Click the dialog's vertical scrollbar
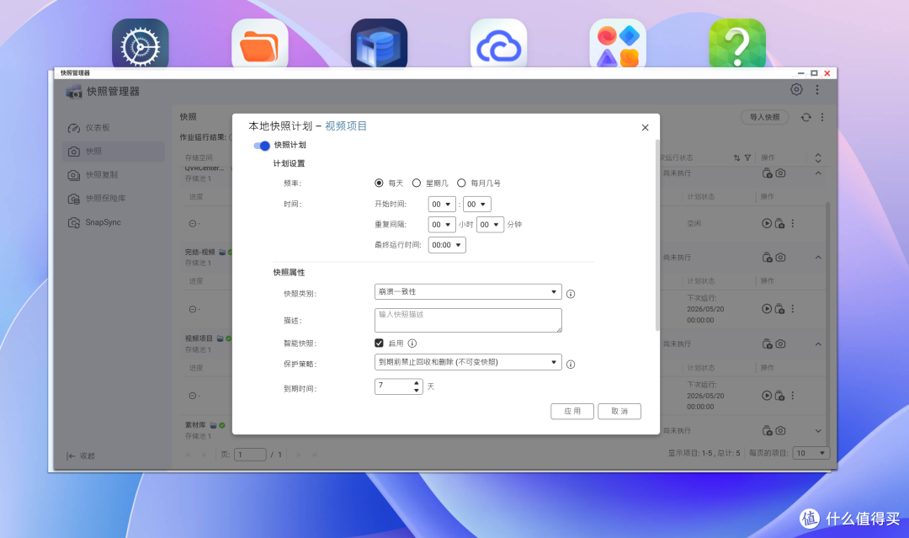 [x=657, y=235]
